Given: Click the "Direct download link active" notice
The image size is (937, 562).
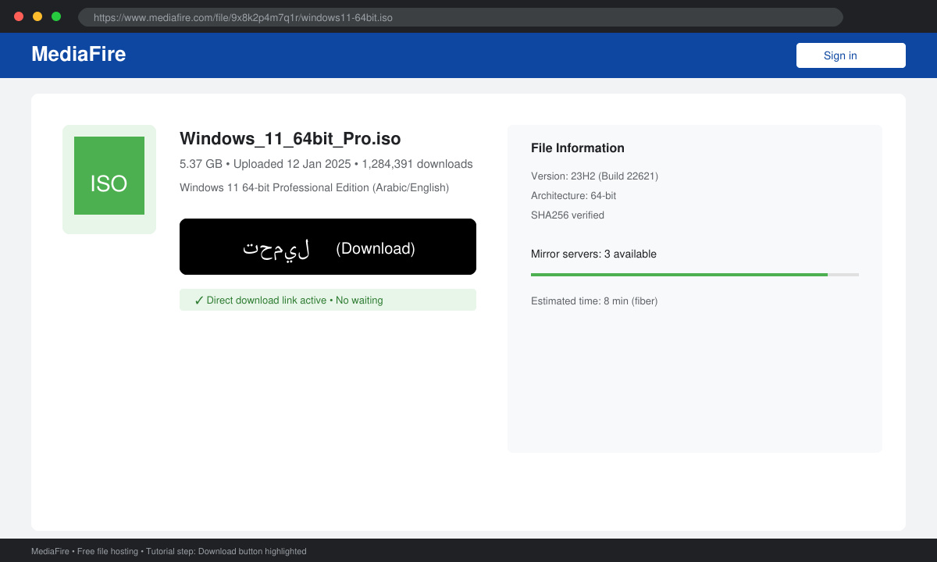Looking at the screenshot, I should point(328,300).
